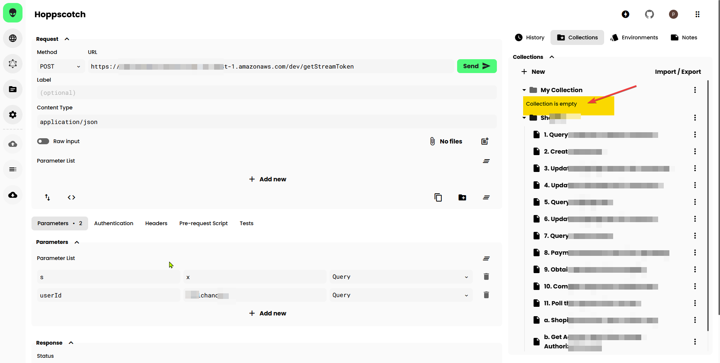Open the GitHub icon in header
The width and height of the screenshot is (720, 363).
649,14
